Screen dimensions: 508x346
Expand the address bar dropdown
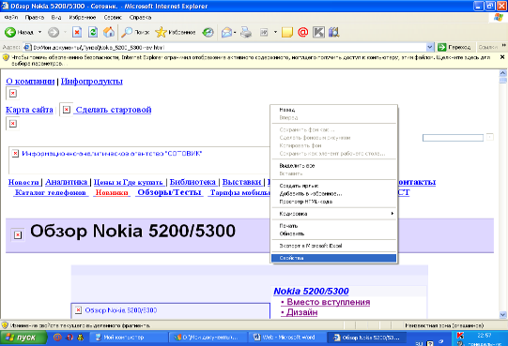[x=430, y=47]
